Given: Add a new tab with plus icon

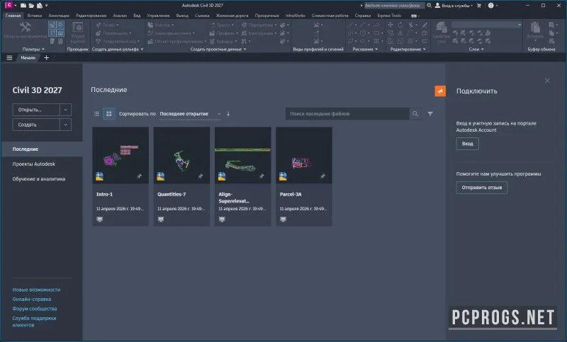Looking at the screenshot, I should pos(46,58).
